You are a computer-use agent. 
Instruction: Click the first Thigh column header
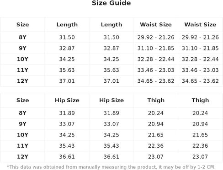[x=156, y=100]
